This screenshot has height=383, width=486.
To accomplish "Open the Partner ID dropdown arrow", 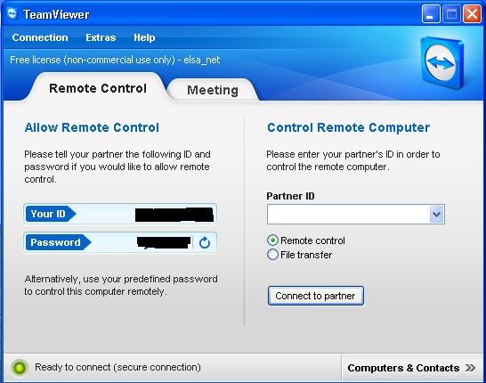I will pos(437,214).
